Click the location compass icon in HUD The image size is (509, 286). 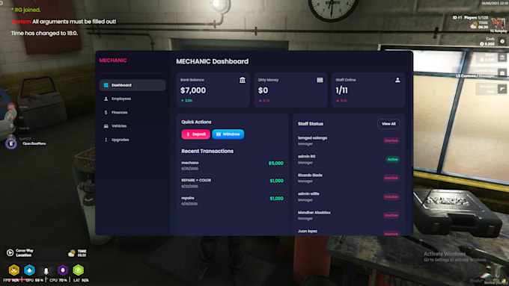[x=10, y=252]
